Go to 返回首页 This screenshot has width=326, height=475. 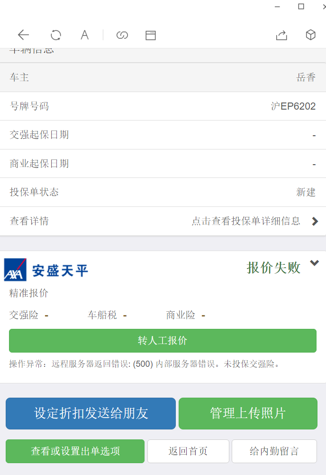click(188, 451)
